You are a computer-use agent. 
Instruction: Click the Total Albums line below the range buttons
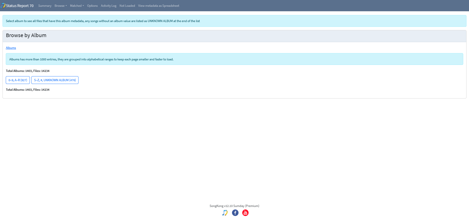pyautogui.click(x=28, y=90)
